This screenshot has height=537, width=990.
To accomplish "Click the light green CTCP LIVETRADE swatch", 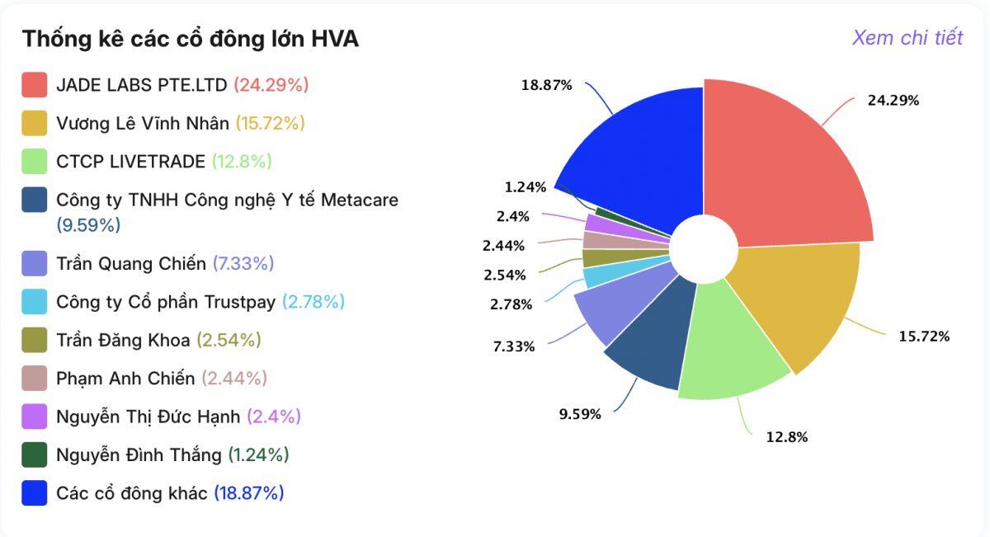I will point(35,162).
